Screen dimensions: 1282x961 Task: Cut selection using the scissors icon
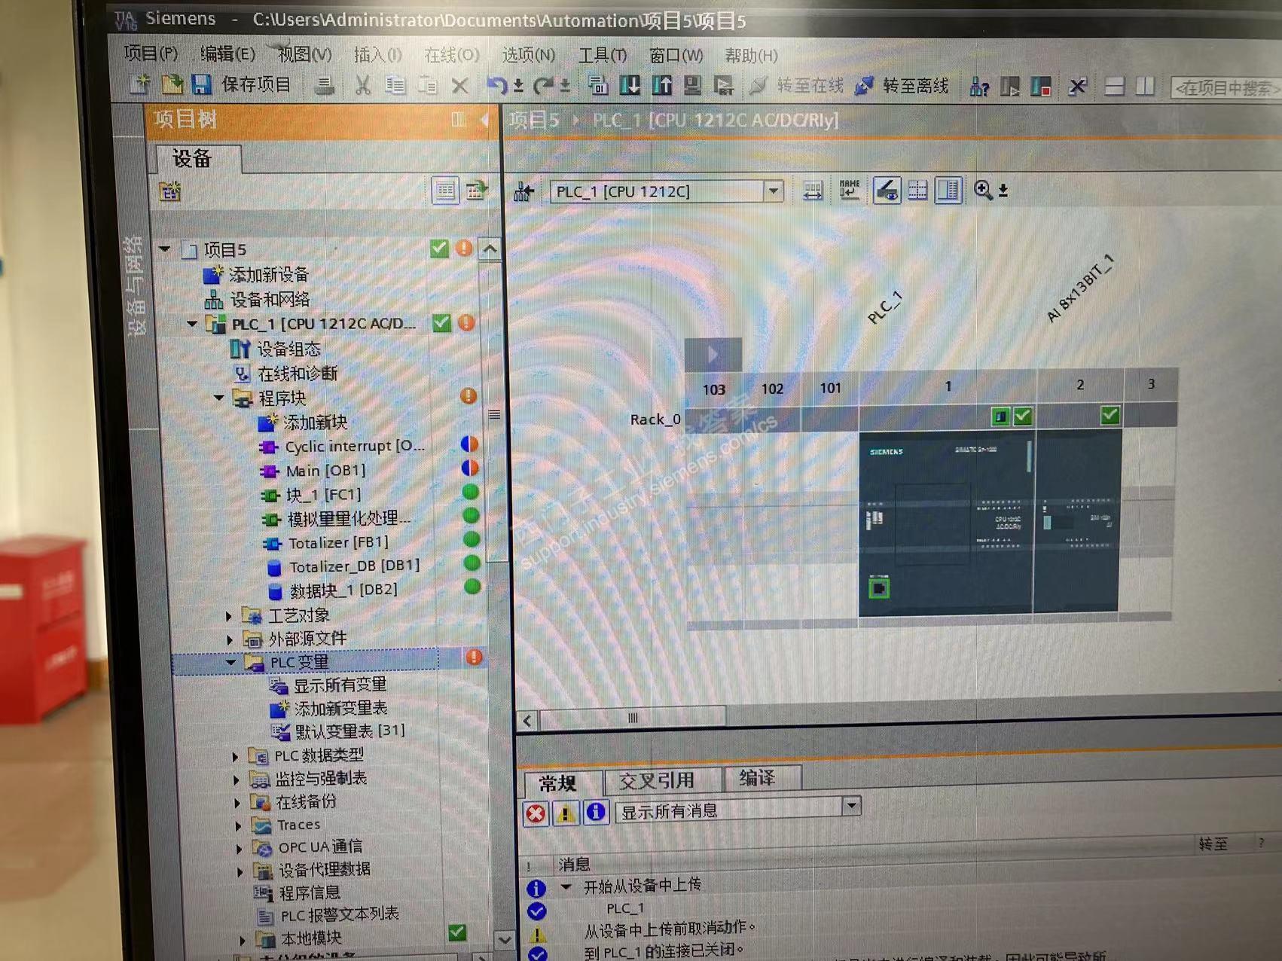363,86
